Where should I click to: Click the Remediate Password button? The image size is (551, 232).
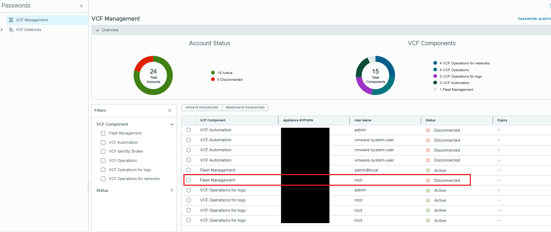tap(245, 107)
